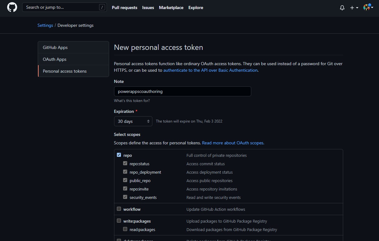Open Pull requests in top navigation
Screen dimensions: 379x241
(x=124, y=7)
